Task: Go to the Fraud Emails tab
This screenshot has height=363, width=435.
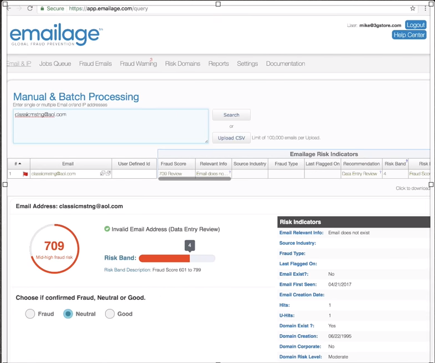Action: [95, 64]
